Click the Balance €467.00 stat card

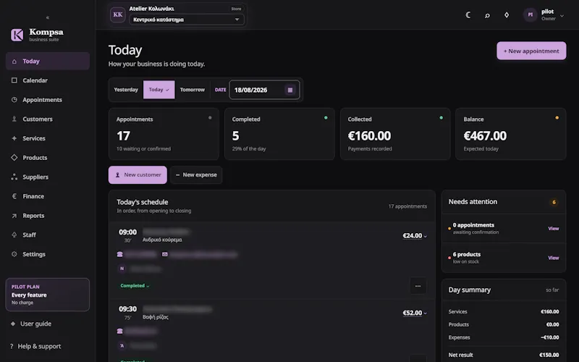pos(511,134)
